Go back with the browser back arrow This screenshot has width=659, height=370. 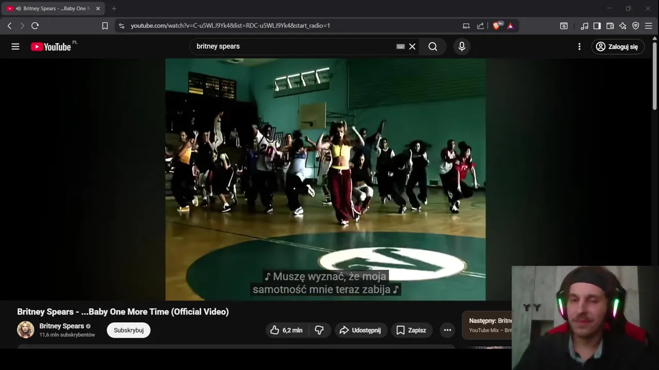[9, 26]
